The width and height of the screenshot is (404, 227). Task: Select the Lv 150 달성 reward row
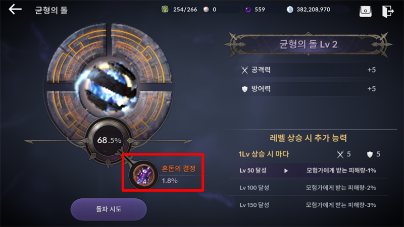point(308,205)
